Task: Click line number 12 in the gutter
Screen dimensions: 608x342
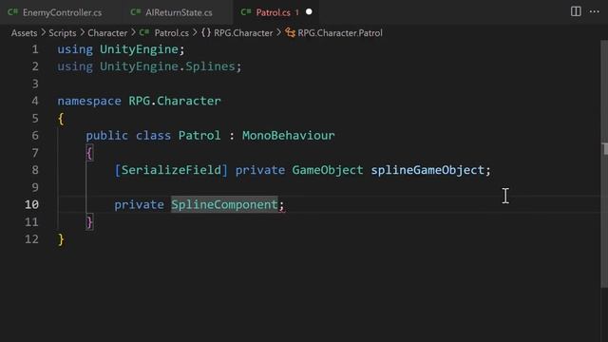Action: click(x=31, y=238)
